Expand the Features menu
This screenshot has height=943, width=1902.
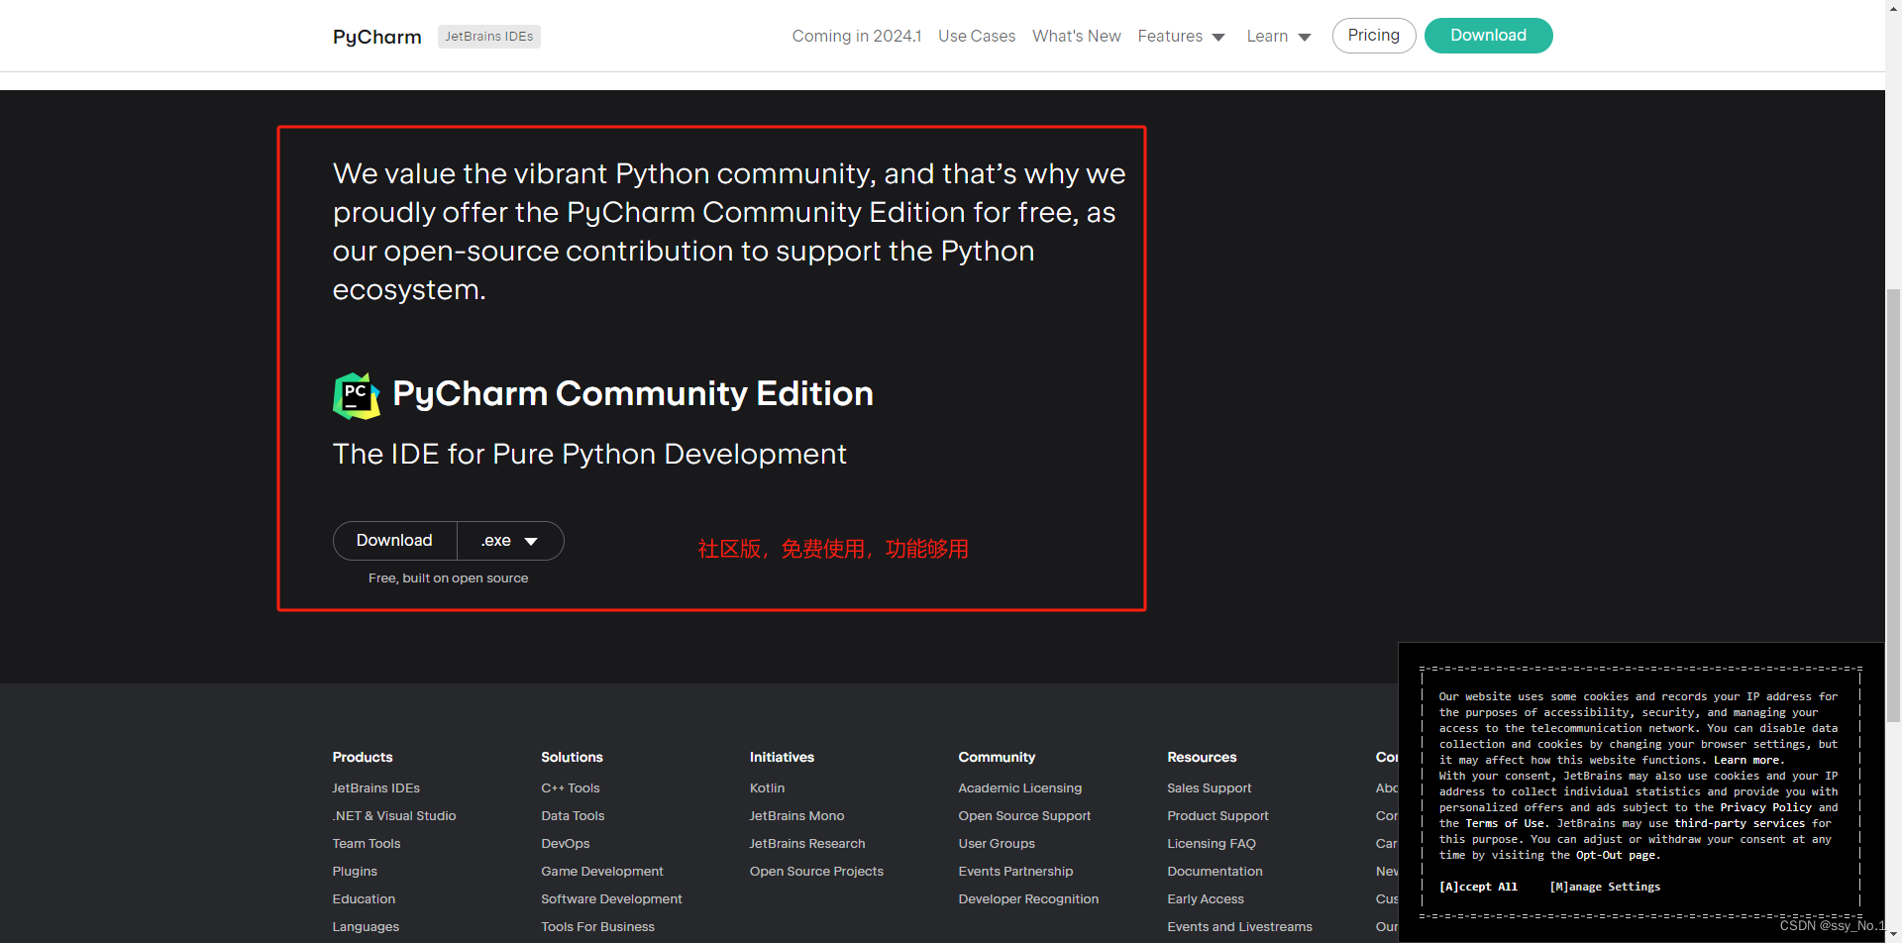(x=1181, y=36)
